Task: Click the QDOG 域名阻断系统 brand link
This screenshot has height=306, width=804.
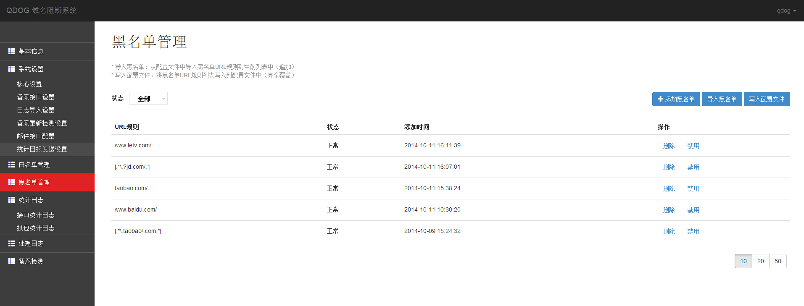Action: pyautogui.click(x=42, y=10)
